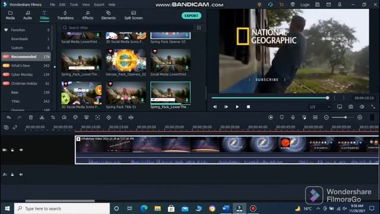380x214 pixels.
Task: Select the Christmas Holiday category
Action: click(x=26, y=83)
